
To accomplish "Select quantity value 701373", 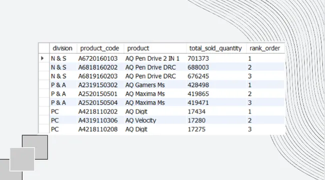I will point(198,59).
